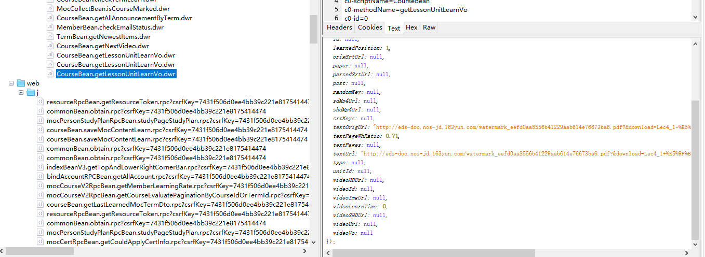
Task: Select MemberBean.checkEmailStatus.dwr request
Action: [110, 27]
